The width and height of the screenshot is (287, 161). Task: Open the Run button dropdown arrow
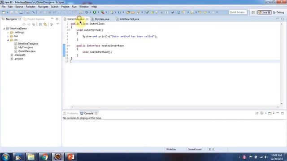[98, 12]
